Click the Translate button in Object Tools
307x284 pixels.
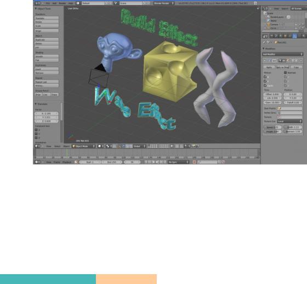(x=47, y=18)
